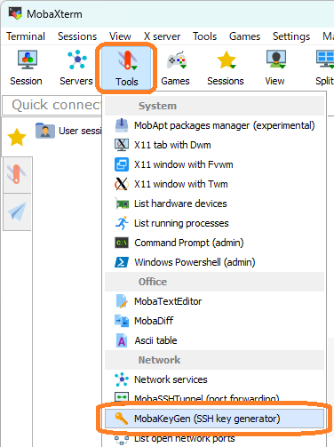Choose List running processes
Screen dimensions: 334x447
click(214, 223)
